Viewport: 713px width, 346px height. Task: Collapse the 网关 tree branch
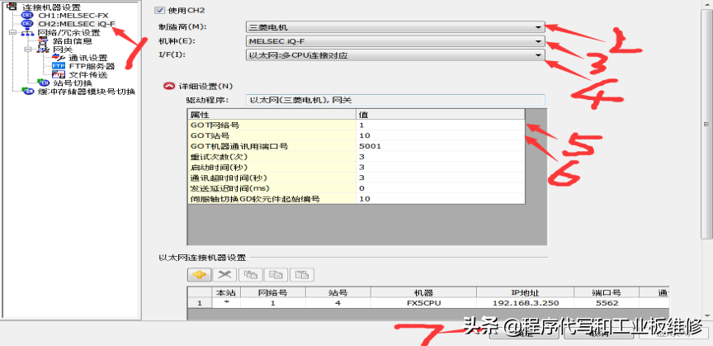pyautogui.click(x=29, y=50)
